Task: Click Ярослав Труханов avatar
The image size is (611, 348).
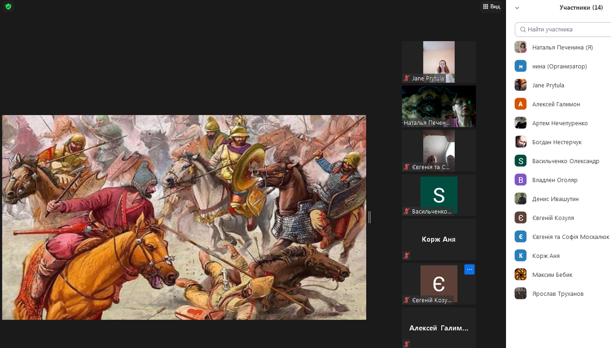Action: [520, 293]
